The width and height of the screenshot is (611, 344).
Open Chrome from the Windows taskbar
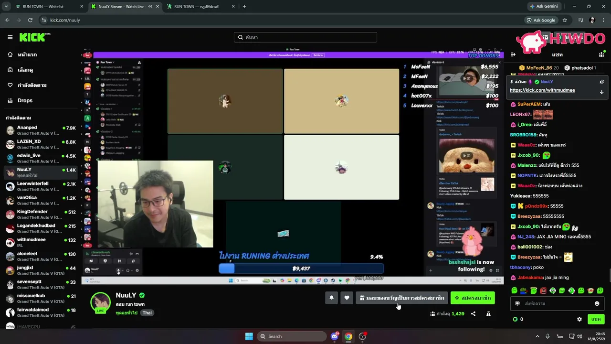[348, 336]
